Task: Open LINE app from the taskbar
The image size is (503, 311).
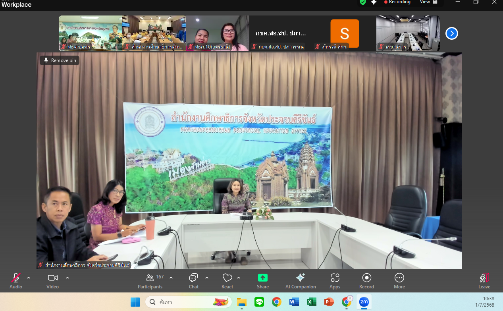Action: (259, 302)
